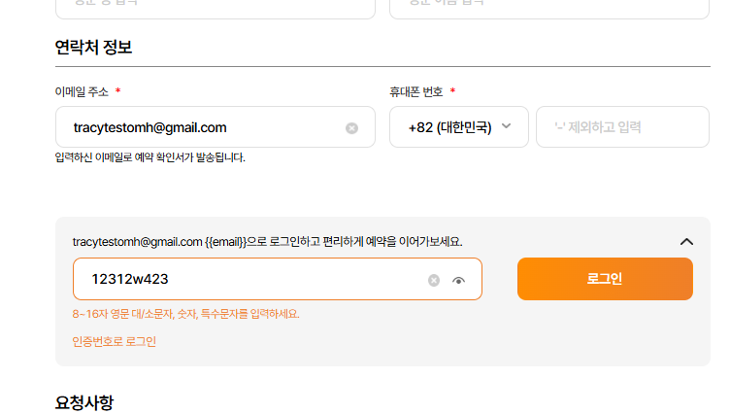Click the arrow on the country code selector

(x=507, y=127)
